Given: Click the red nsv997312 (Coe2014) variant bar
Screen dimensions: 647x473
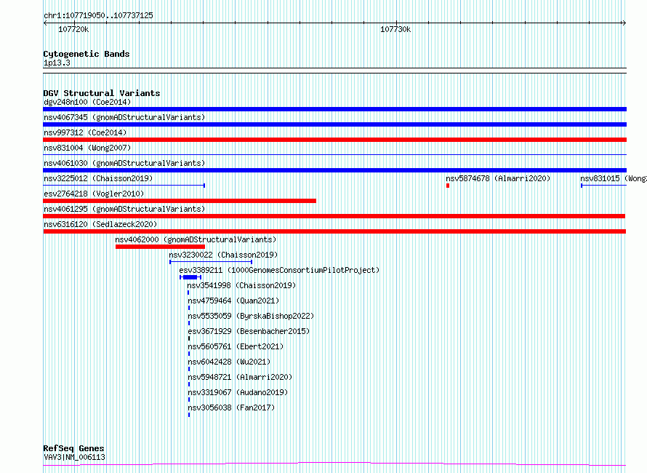Looking at the screenshot, I should coord(334,140).
